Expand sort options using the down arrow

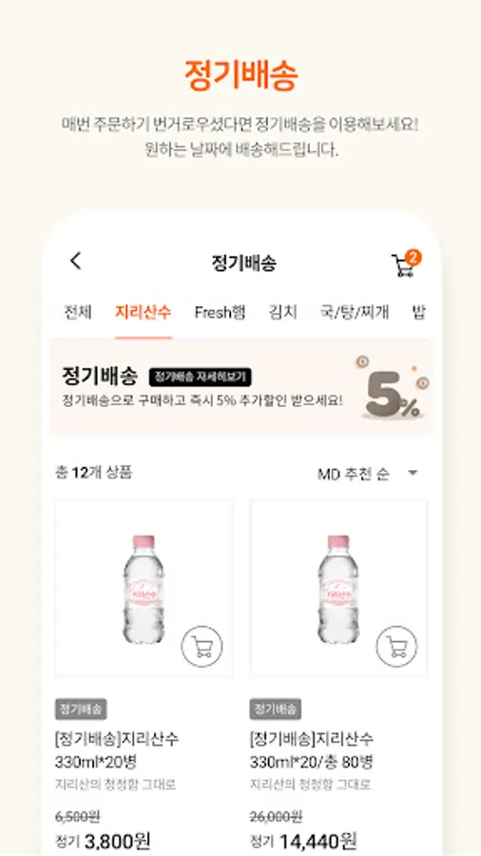413,474
